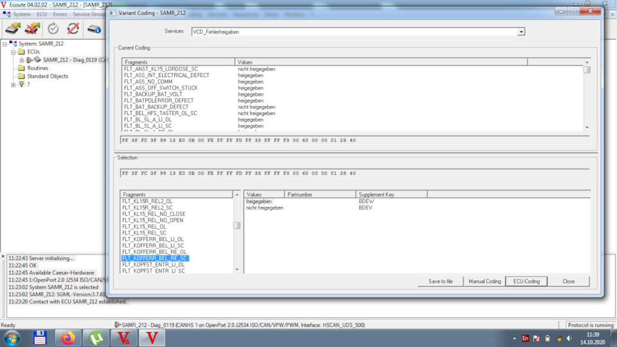
Task: Open the Errors menu
Action: [60, 14]
